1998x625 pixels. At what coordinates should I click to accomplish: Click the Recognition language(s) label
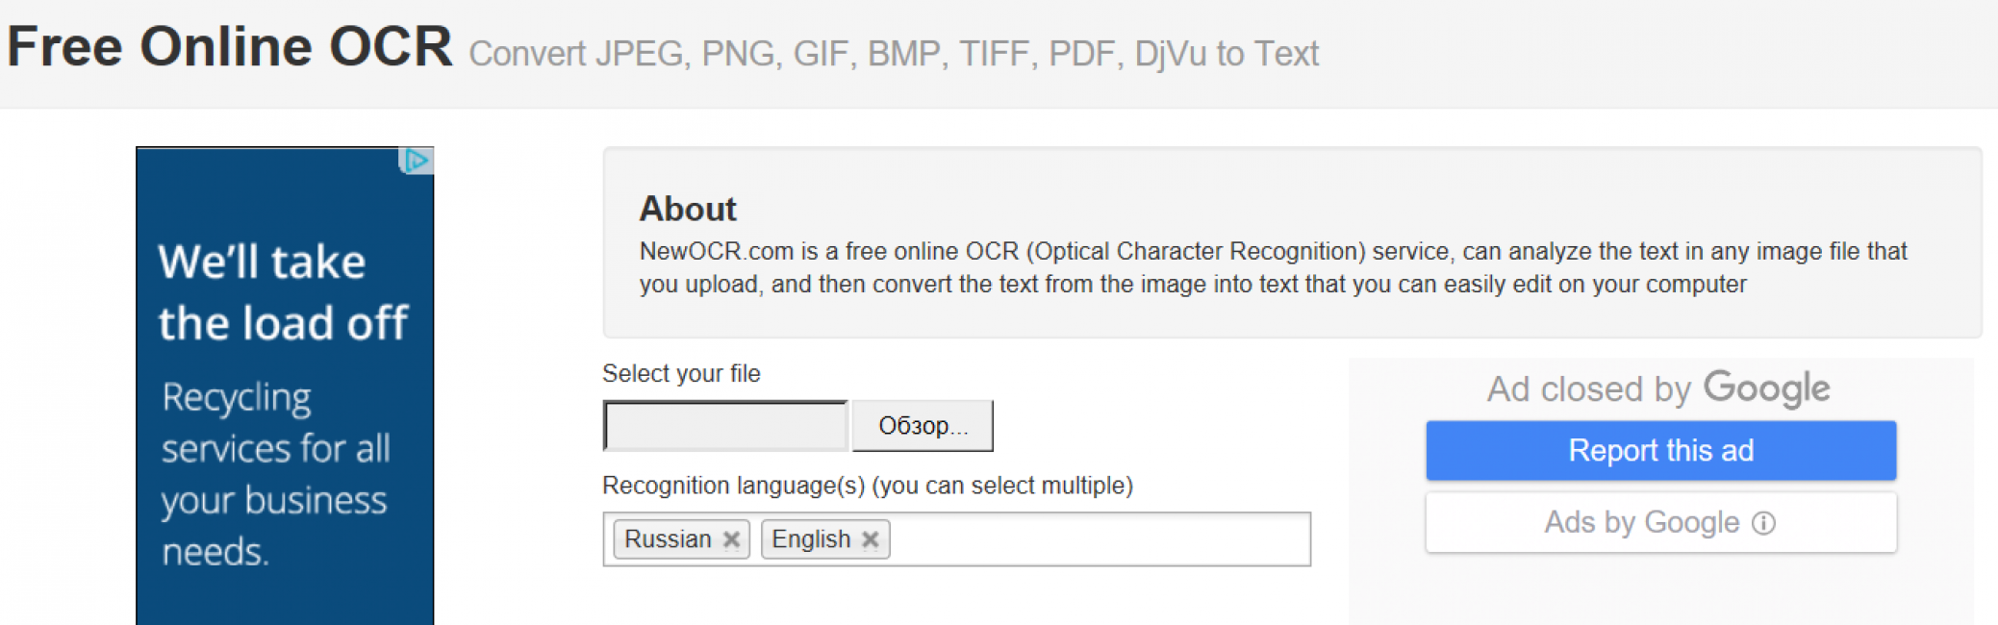(868, 486)
